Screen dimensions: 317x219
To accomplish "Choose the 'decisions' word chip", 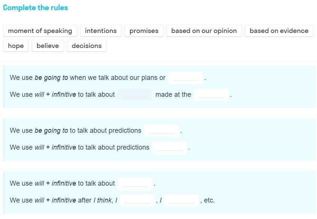I will tap(86, 46).
